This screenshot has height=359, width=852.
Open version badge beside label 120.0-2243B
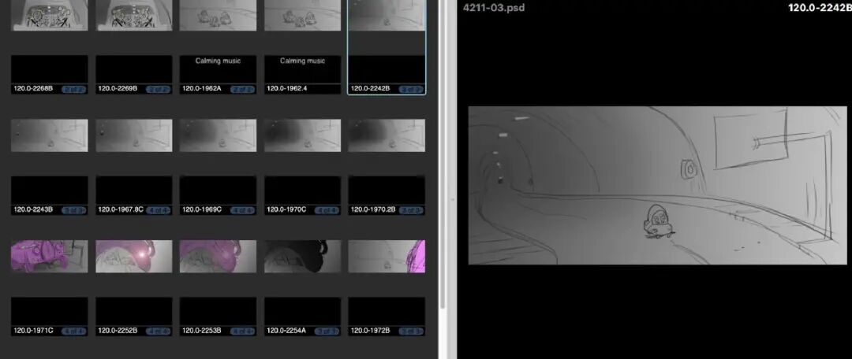coord(75,209)
